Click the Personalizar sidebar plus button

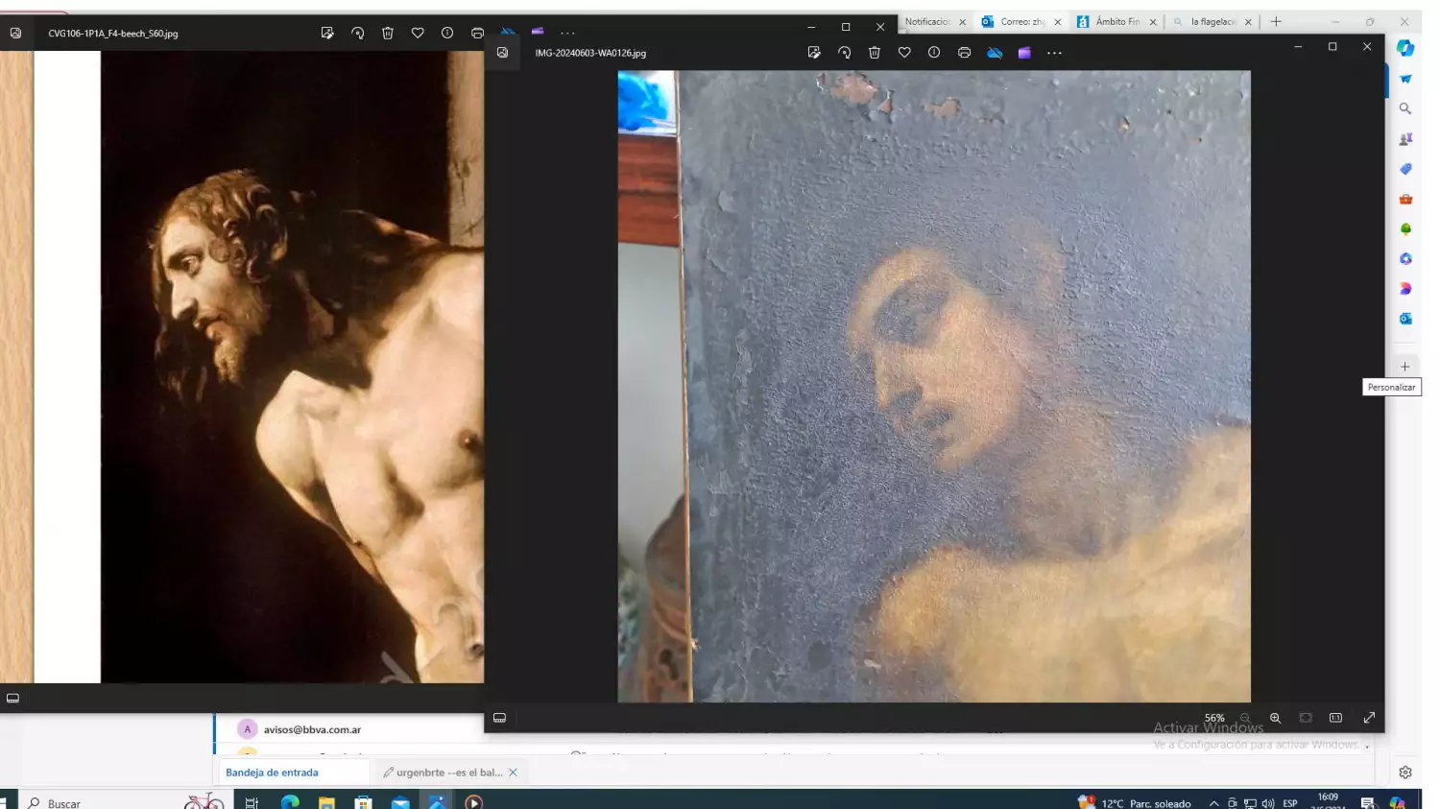tap(1404, 367)
